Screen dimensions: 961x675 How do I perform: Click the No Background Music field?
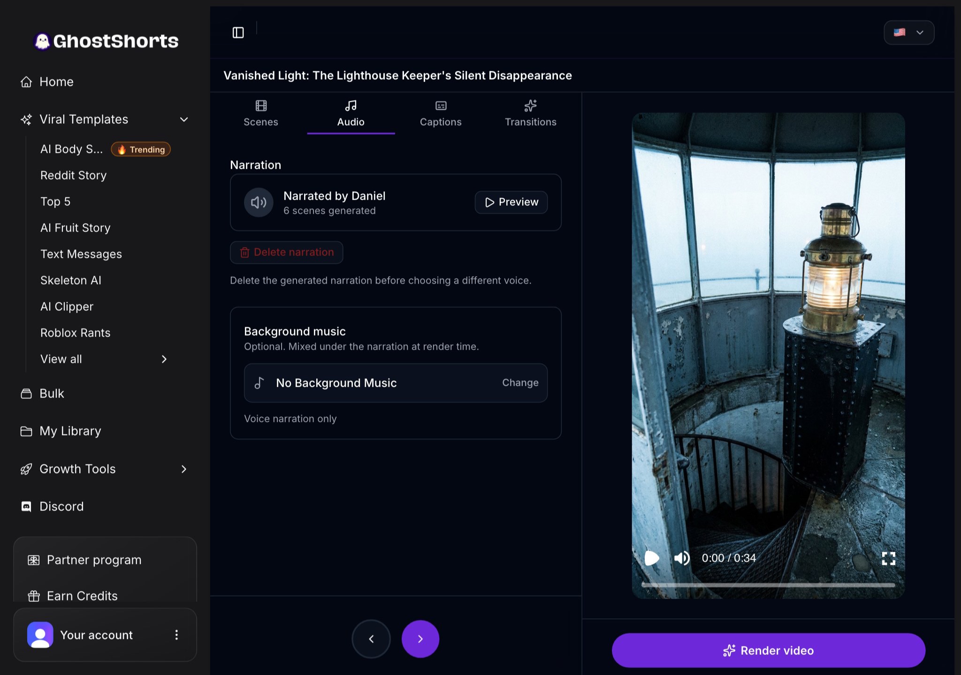[396, 383]
